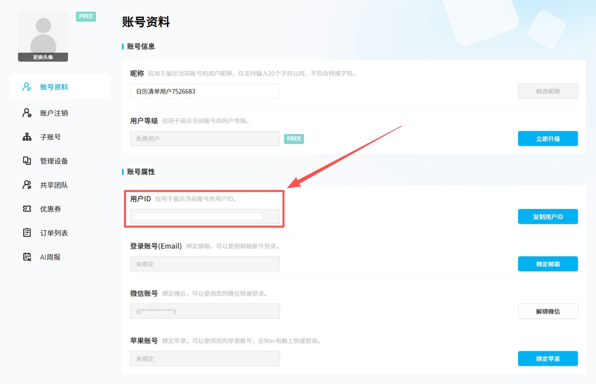Click the order list clipboard icon
Viewport: 596px width, 384px height.
27,233
